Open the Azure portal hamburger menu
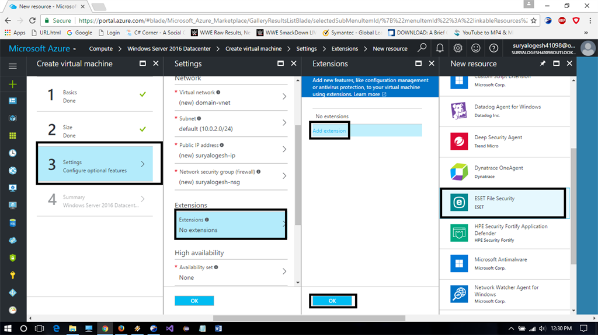 point(13,66)
